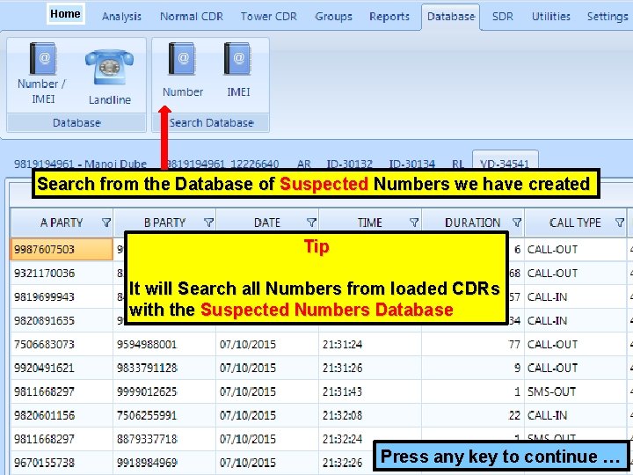This screenshot has height=475, width=633.
Task: Open the Reports ribbon tab
Action: pyautogui.click(x=389, y=17)
